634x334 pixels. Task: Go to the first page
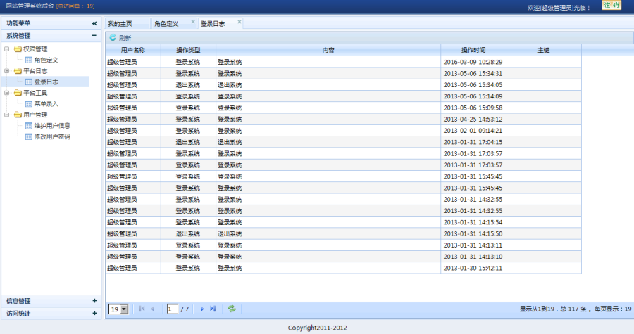(142, 309)
